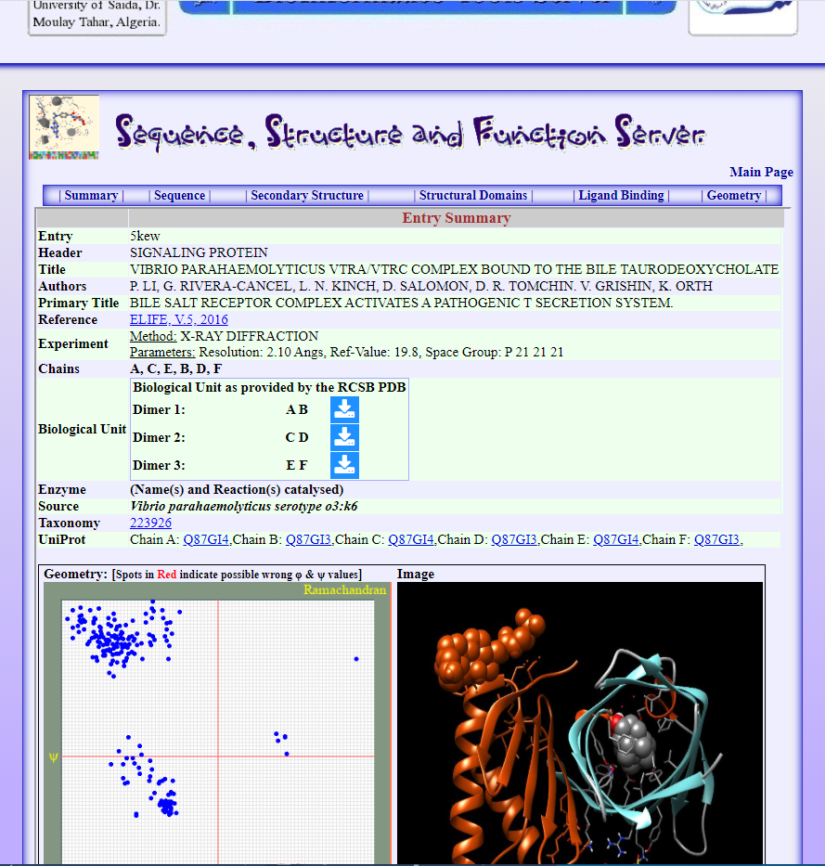The width and height of the screenshot is (825, 866).
Task: Click the University of Saida affiliation box
Action: coord(97,17)
